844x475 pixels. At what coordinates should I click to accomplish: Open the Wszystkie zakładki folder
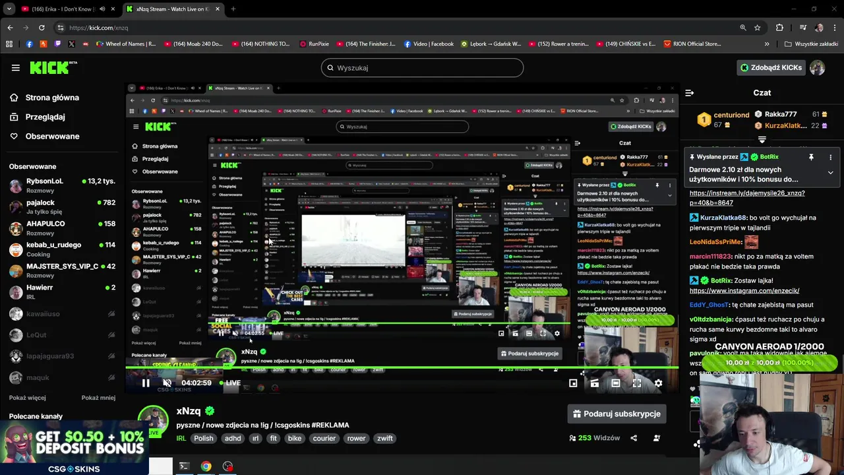812,44
